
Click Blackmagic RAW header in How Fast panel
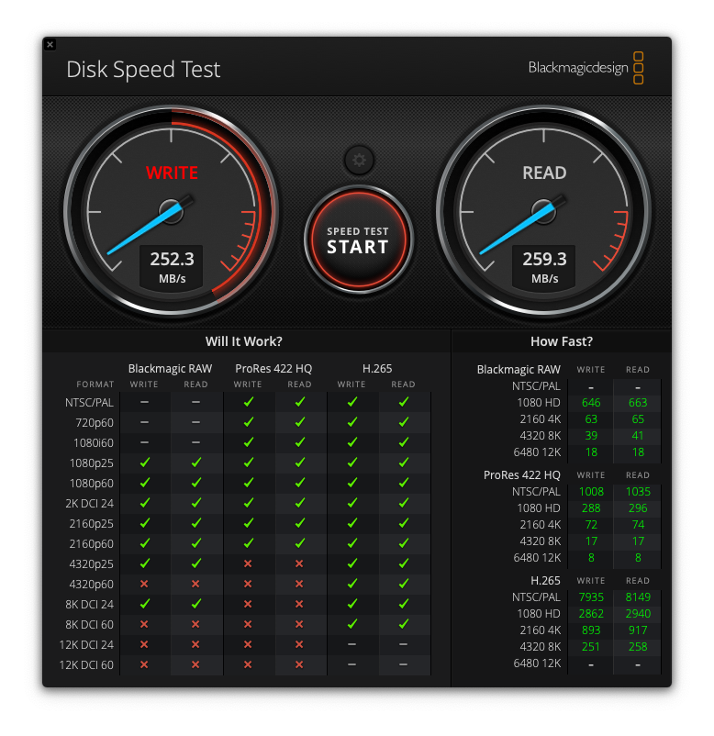[519, 370]
